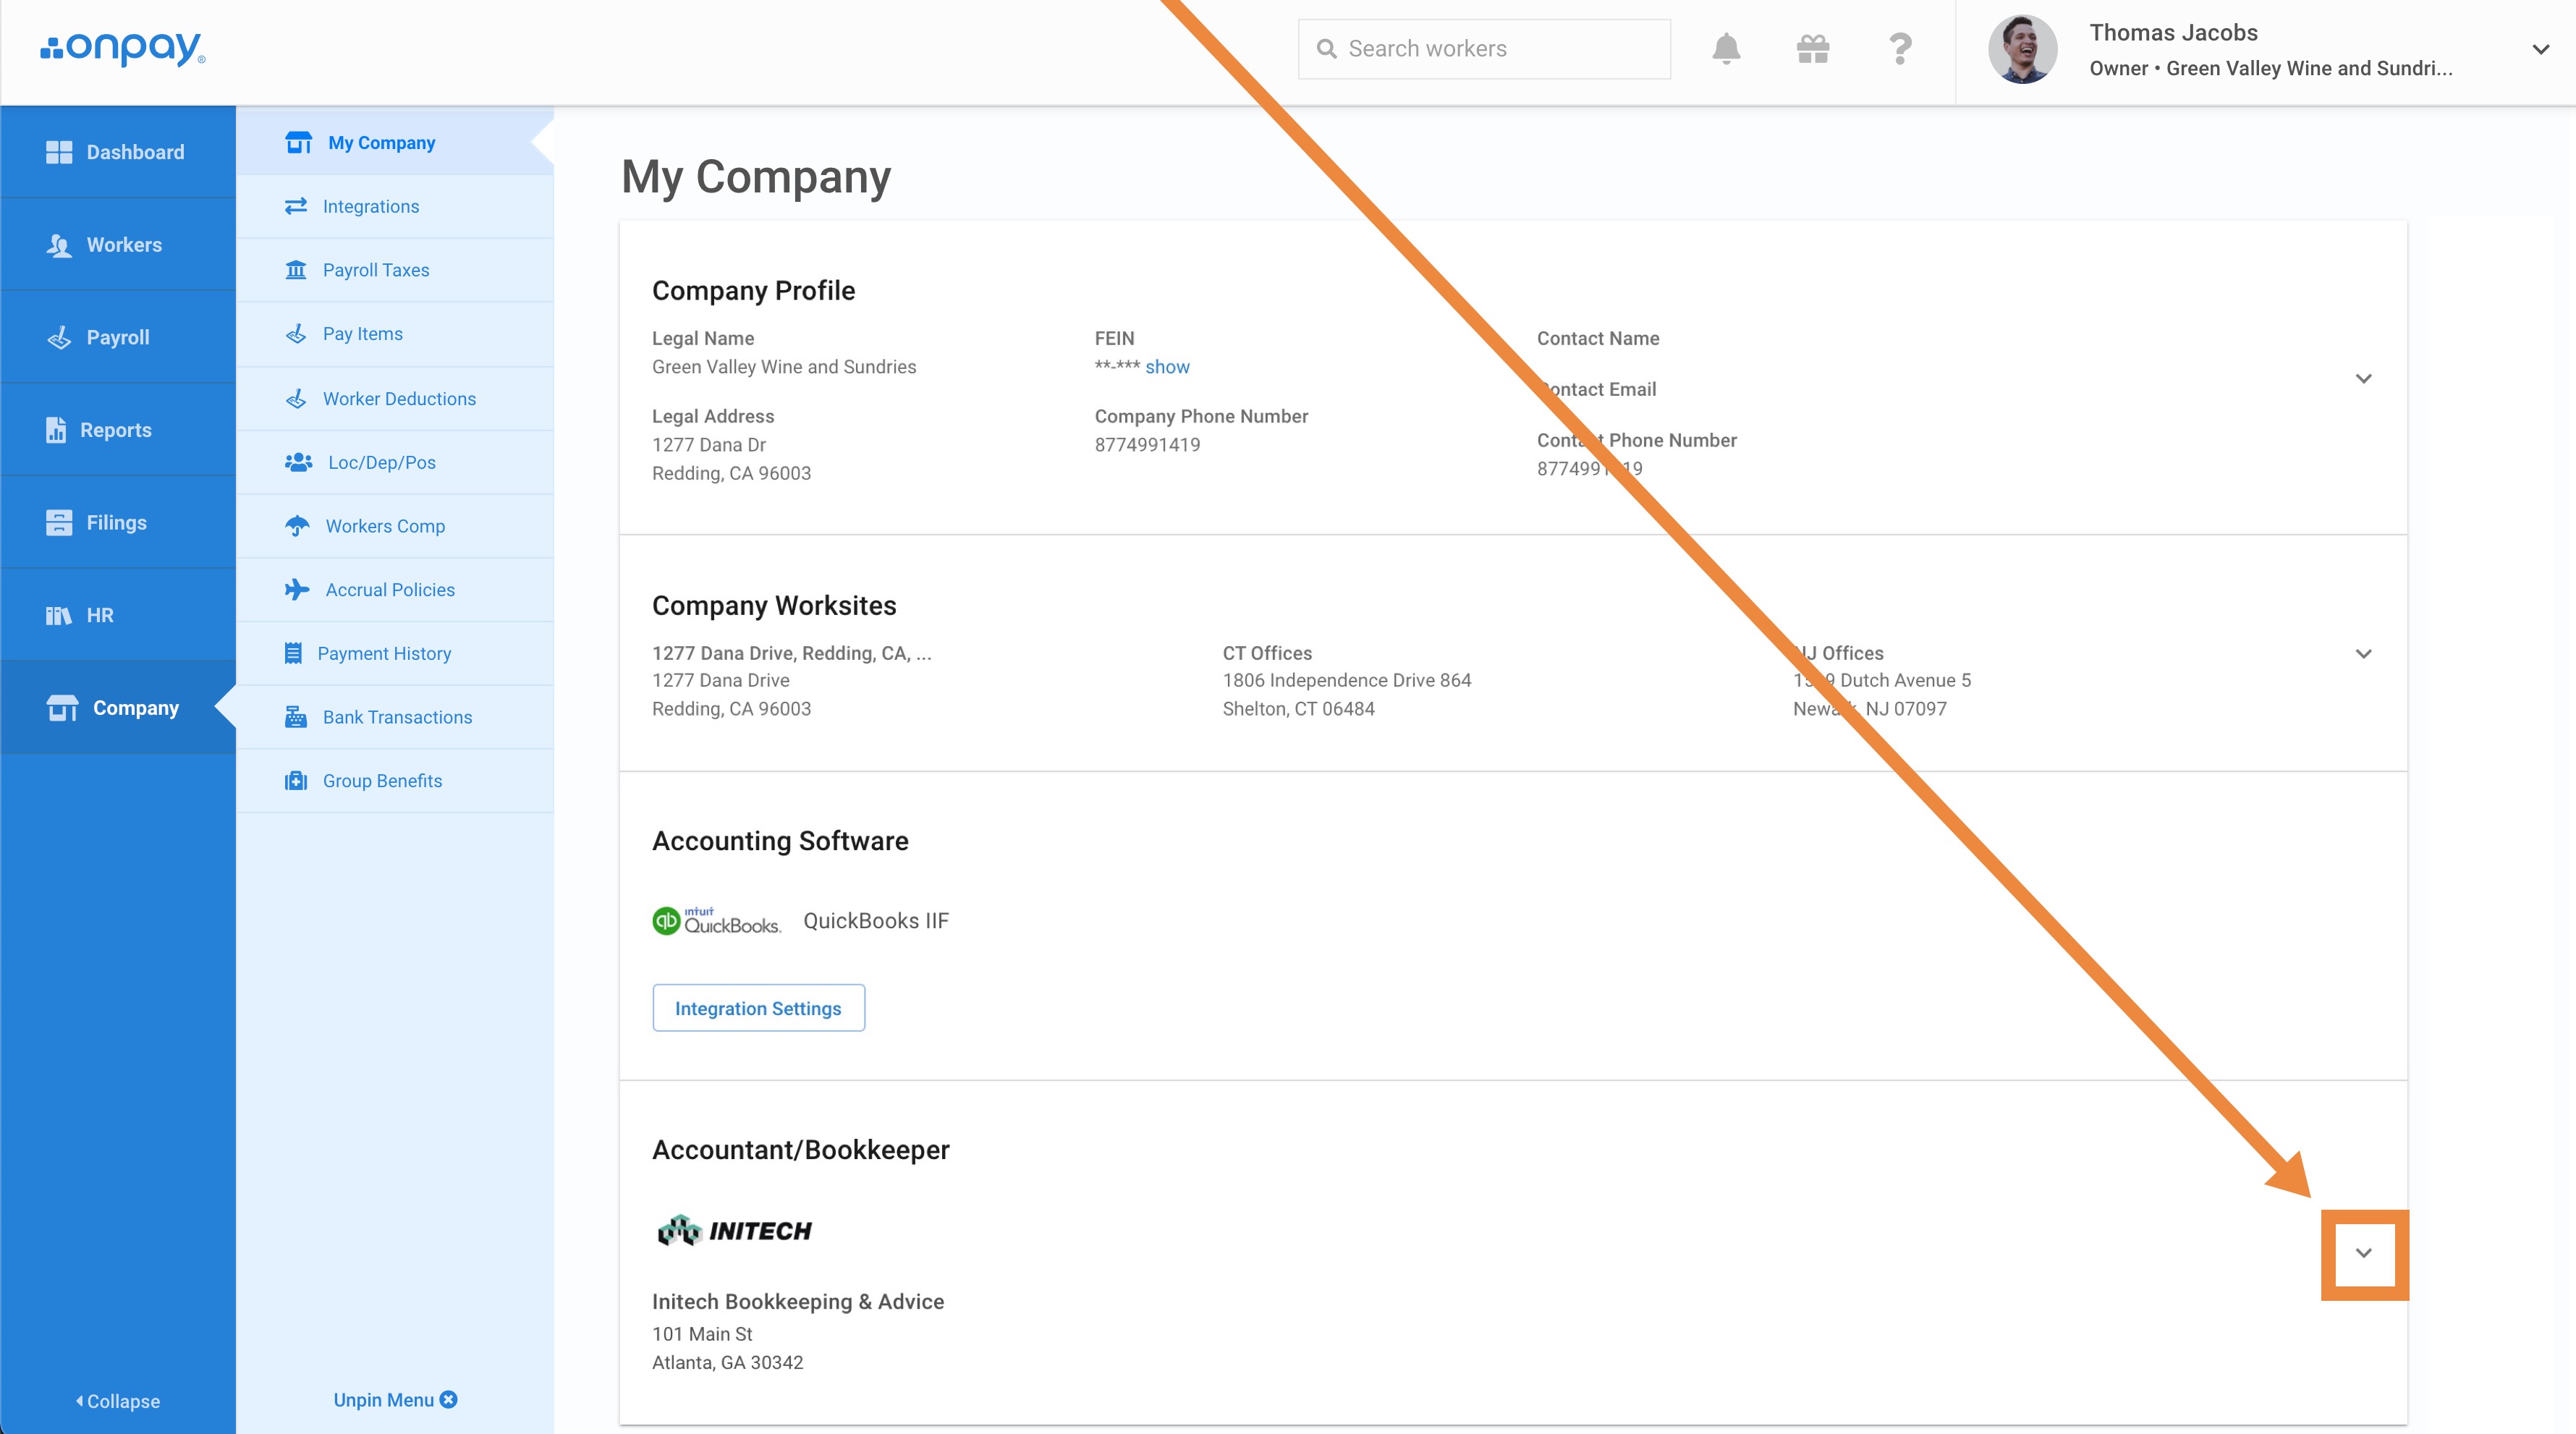Click the QuickBooks IIF label
The height and width of the screenshot is (1434, 2576).
coord(876,921)
